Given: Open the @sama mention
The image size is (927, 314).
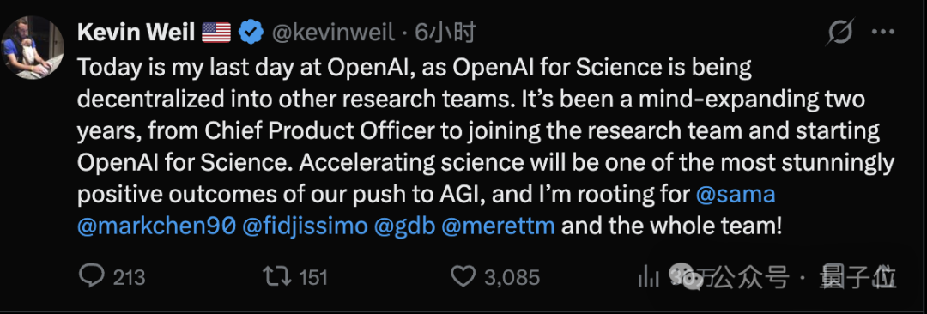Looking at the screenshot, I should [736, 195].
